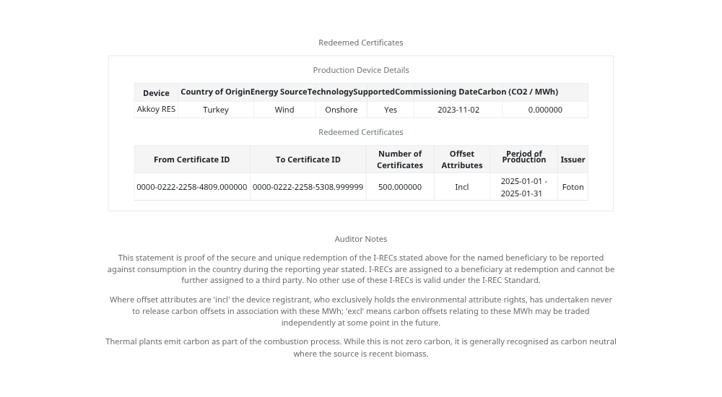Click the From Certificate ID column header
The width and height of the screenshot is (722, 397).
(x=191, y=160)
